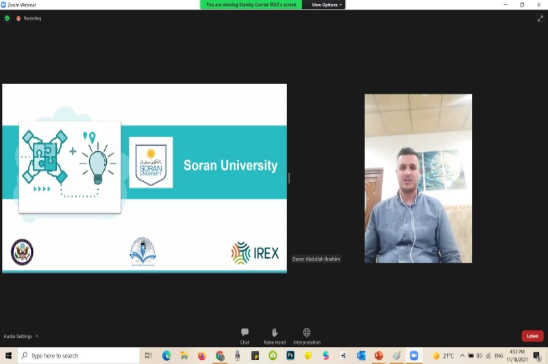Click the Zoom icon in the taskbar
The height and width of the screenshot is (364, 548).
(x=413, y=356)
